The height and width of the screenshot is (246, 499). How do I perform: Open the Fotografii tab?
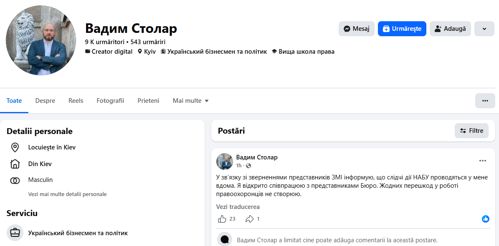(110, 101)
